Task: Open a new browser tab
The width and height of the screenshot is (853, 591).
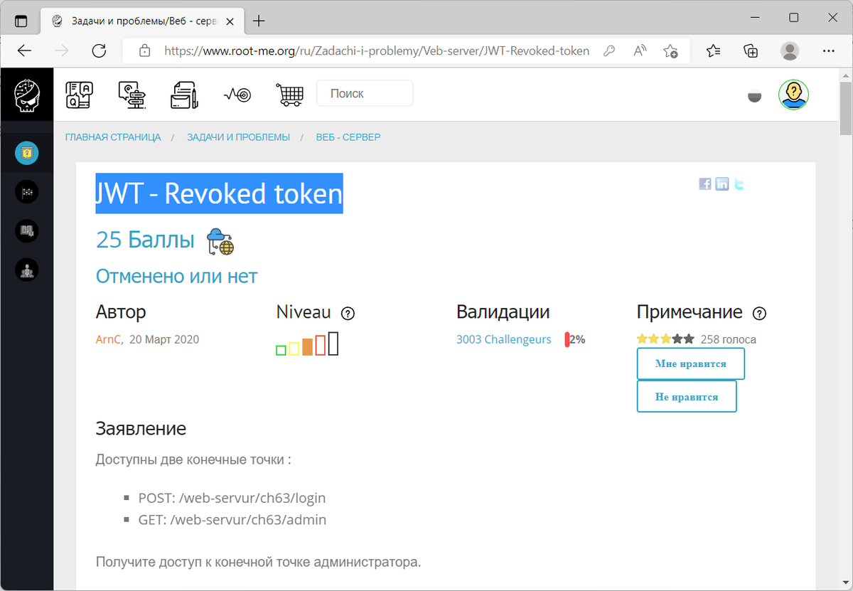Action: (x=259, y=21)
